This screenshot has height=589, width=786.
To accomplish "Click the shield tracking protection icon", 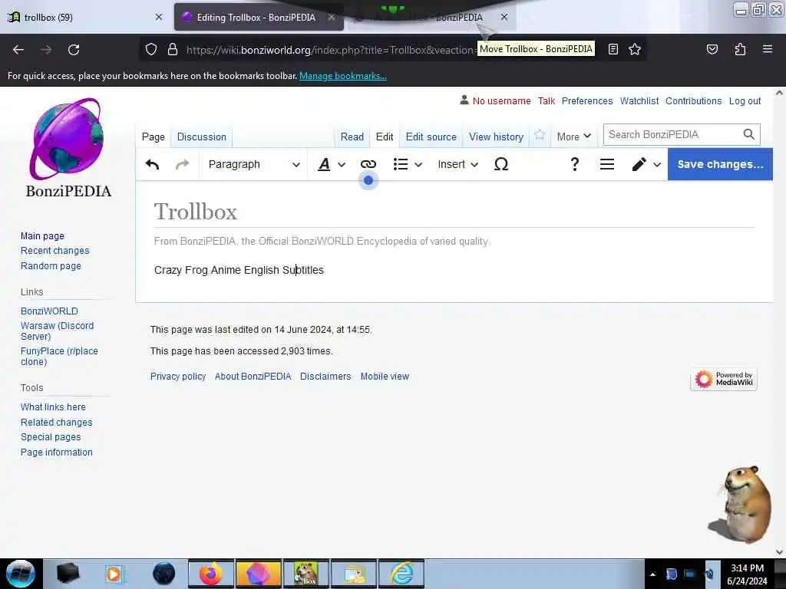I will click(x=151, y=49).
